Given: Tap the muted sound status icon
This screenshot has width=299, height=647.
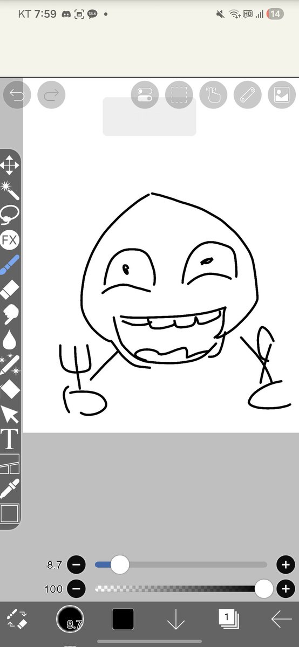Looking at the screenshot, I should coord(220,15).
